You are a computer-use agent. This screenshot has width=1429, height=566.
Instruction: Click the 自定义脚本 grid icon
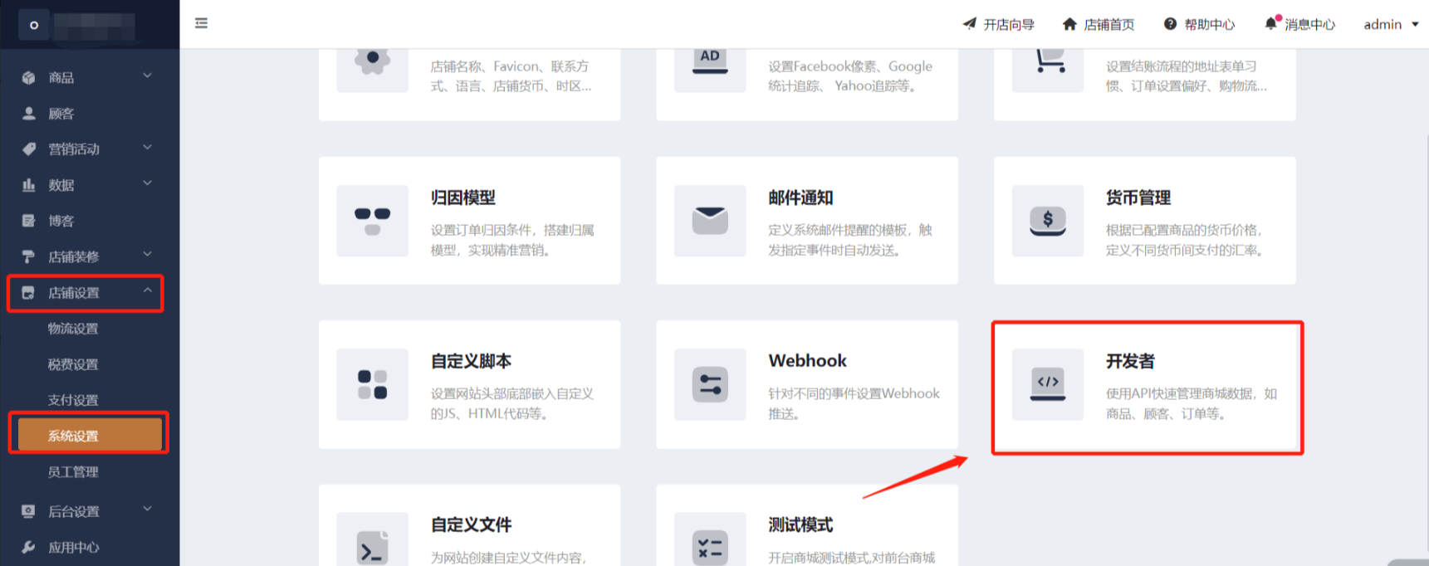click(x=372, y=384)
